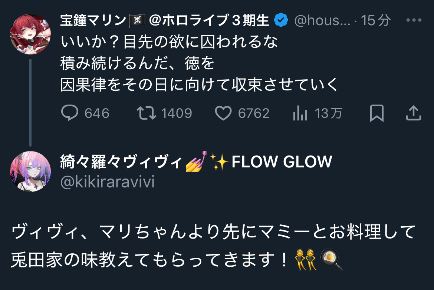Like the tweet with heart icon
434x290 pixels.
223,113
